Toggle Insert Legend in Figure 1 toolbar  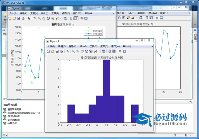(x=76, y=18)
